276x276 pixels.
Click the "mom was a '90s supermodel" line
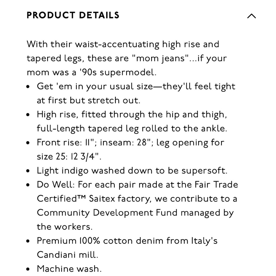tap(92, 72)
